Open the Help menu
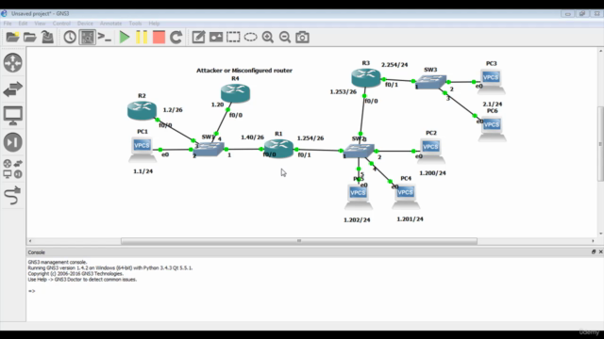The image size is (604, 339). [x=154, y=24]
